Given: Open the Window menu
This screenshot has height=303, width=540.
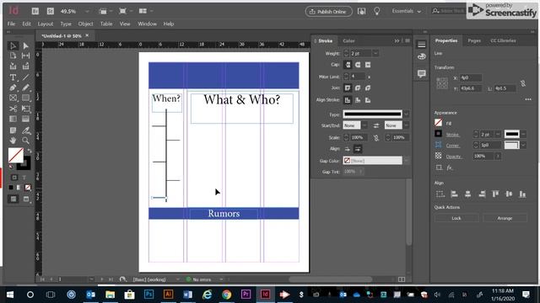Looking at the screenshot, I should tap(147, 24).
